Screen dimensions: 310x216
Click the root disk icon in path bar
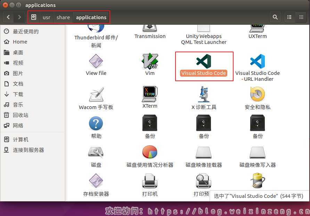point(34,17)
